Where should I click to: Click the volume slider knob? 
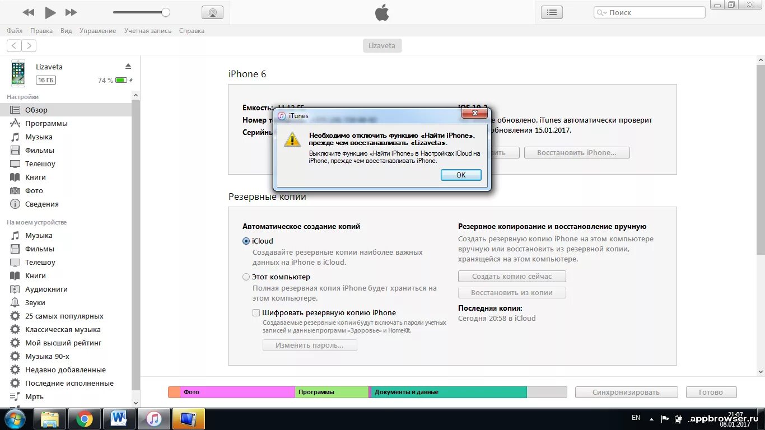coord(165,12)
